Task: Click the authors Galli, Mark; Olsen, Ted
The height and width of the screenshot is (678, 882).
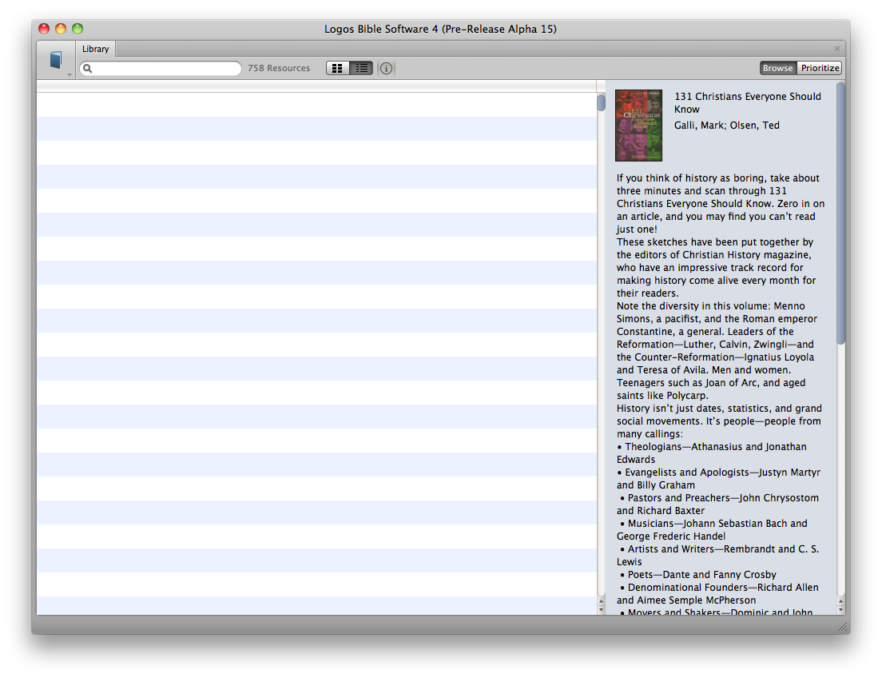Action: coord(727,126)
